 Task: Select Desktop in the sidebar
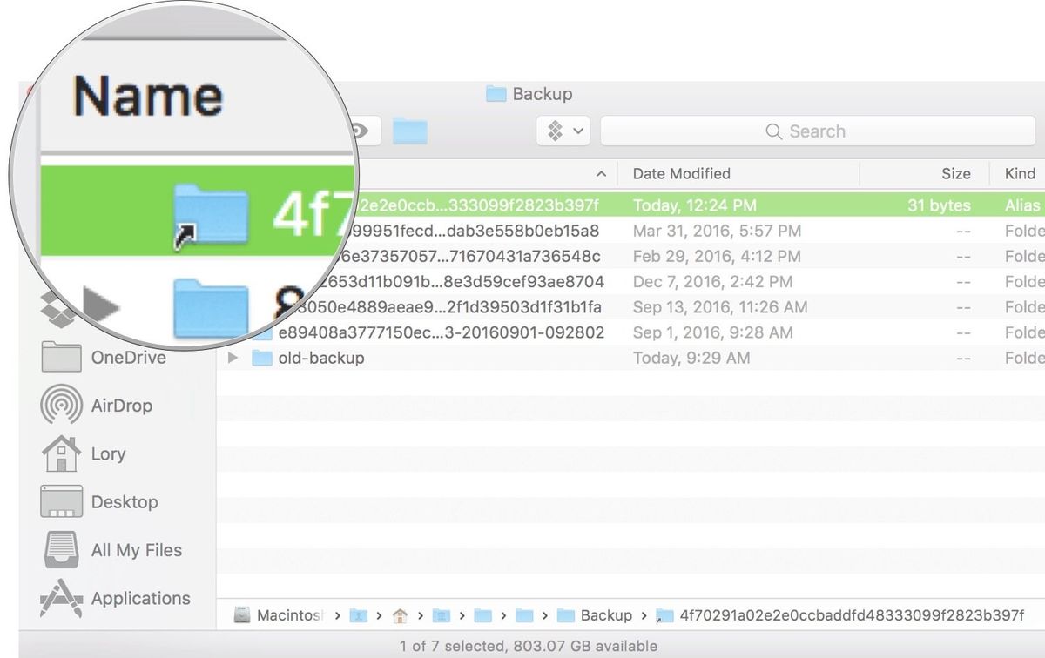click(x=124, y=502)
